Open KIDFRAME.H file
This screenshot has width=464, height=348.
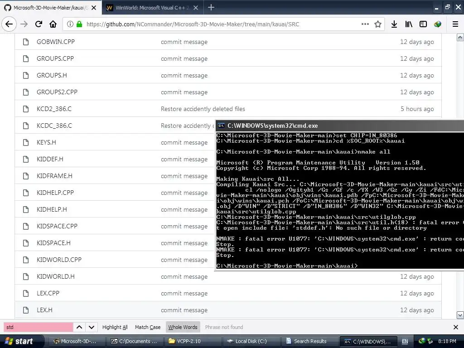tap(54, 176)
